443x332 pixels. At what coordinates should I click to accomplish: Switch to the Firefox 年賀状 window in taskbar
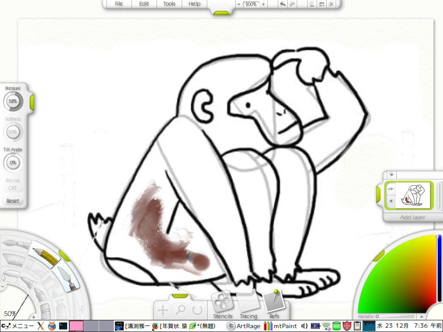click(x=170, y=326)
